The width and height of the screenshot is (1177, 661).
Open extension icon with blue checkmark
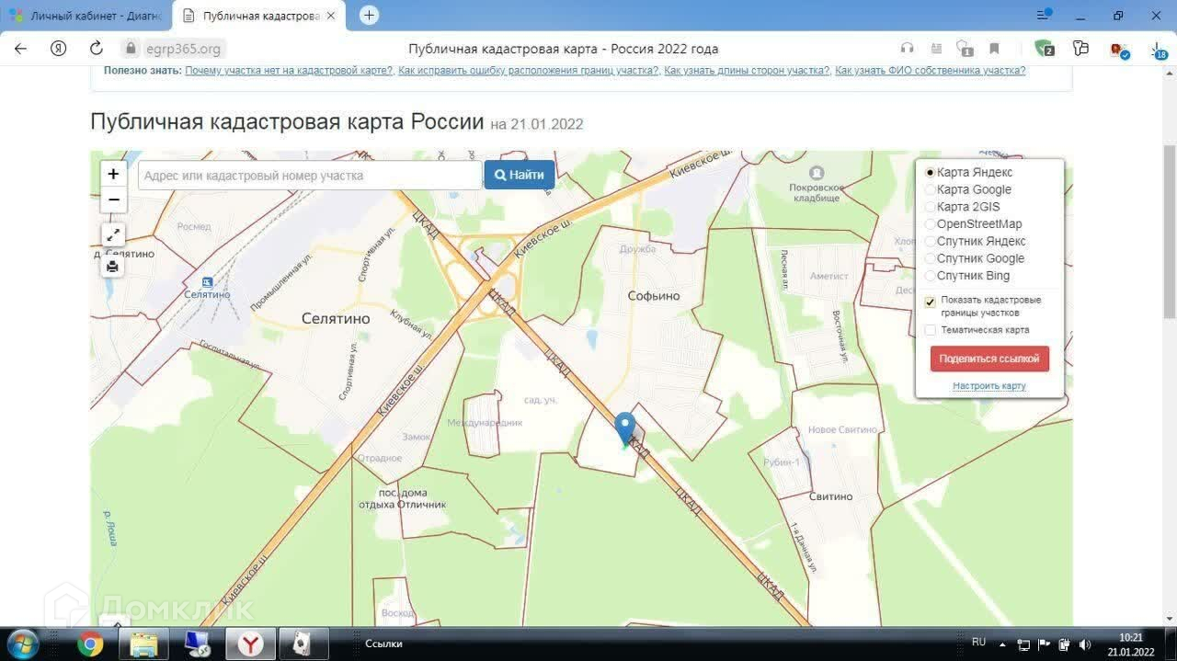click(1118, 50)
